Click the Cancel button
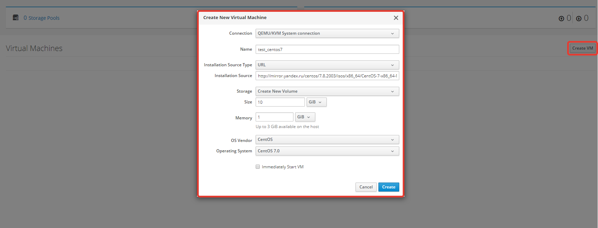This screenshot has height=228, width=598. click(x=366, y=187)
